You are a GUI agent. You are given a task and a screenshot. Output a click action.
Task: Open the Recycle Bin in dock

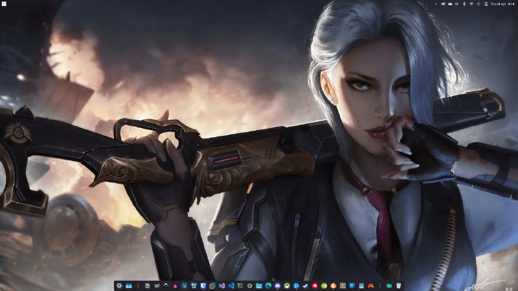click(398, 286)
